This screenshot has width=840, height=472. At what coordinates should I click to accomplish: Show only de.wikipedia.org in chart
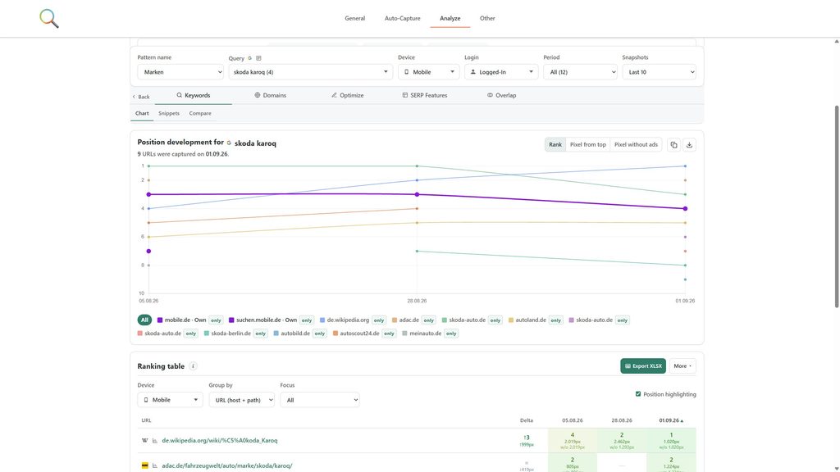379,320
